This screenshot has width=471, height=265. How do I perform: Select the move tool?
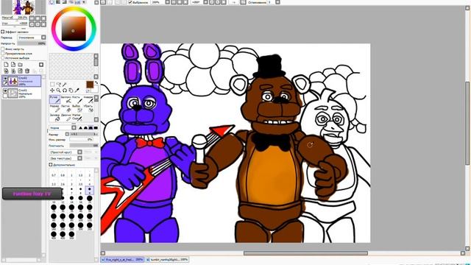click(x=52, y=90)
